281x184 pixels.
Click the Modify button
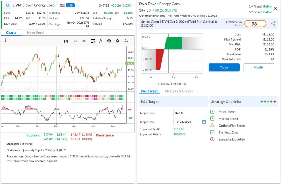258,68
